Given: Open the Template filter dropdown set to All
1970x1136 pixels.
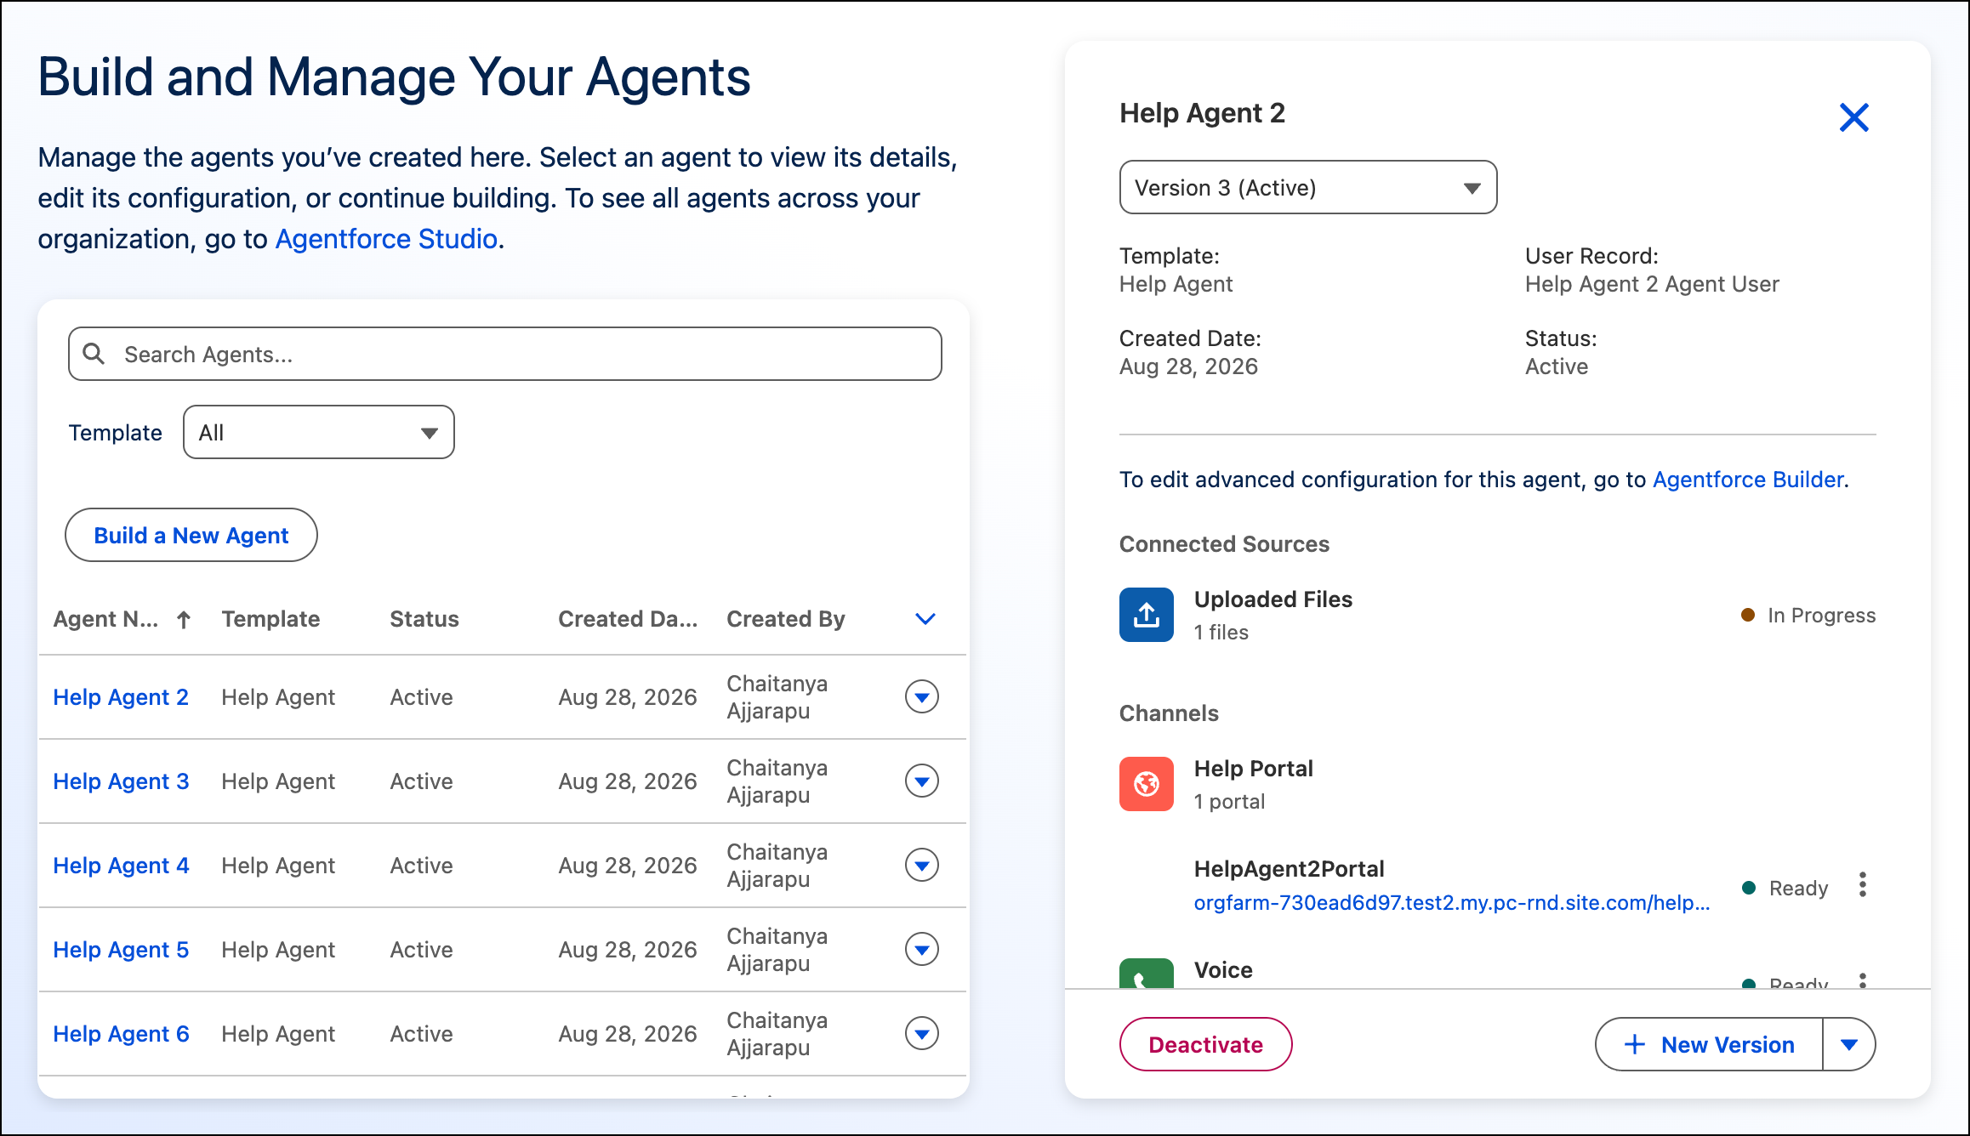Looking at the screenshot, I should point(319,432).
